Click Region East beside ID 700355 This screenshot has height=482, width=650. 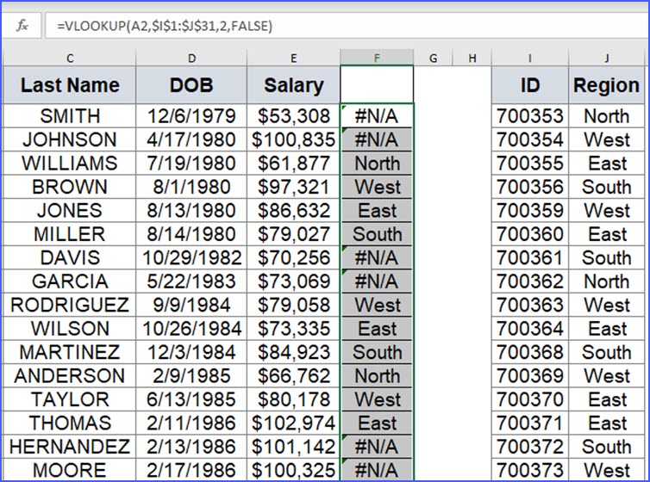[607, 163]
